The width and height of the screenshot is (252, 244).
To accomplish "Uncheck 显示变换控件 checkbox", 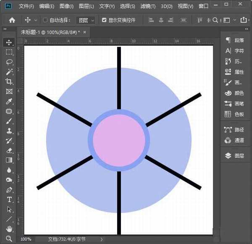I will [104, 20].
